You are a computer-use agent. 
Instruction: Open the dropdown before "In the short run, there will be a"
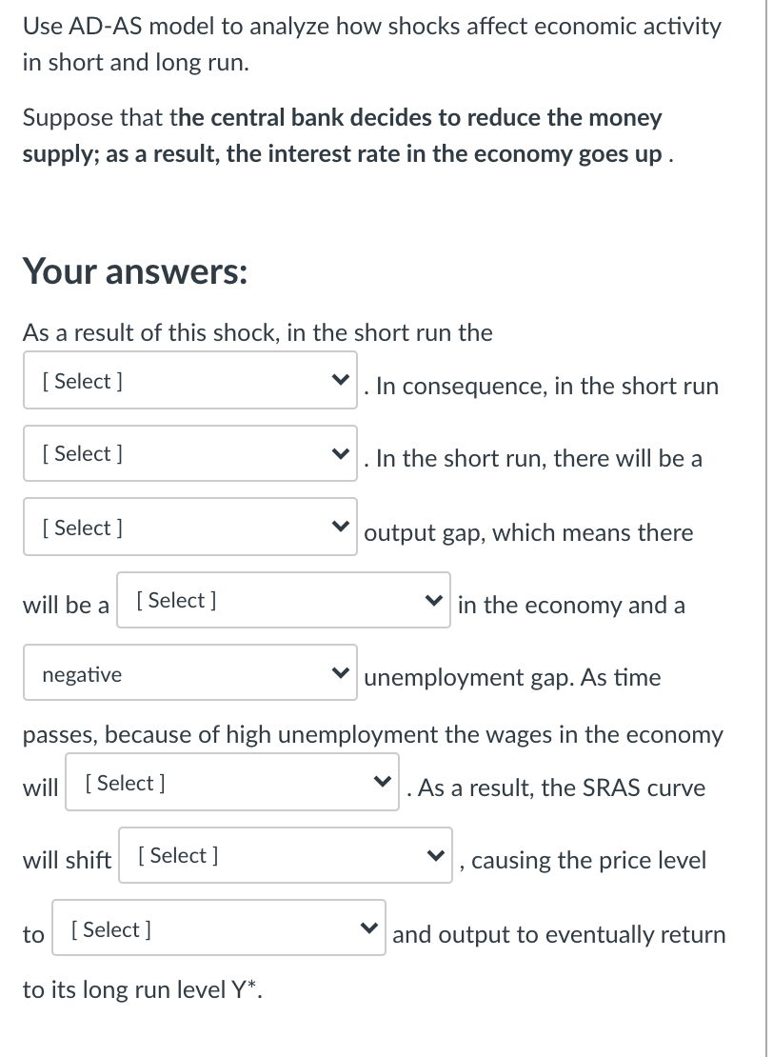[190, 453]
